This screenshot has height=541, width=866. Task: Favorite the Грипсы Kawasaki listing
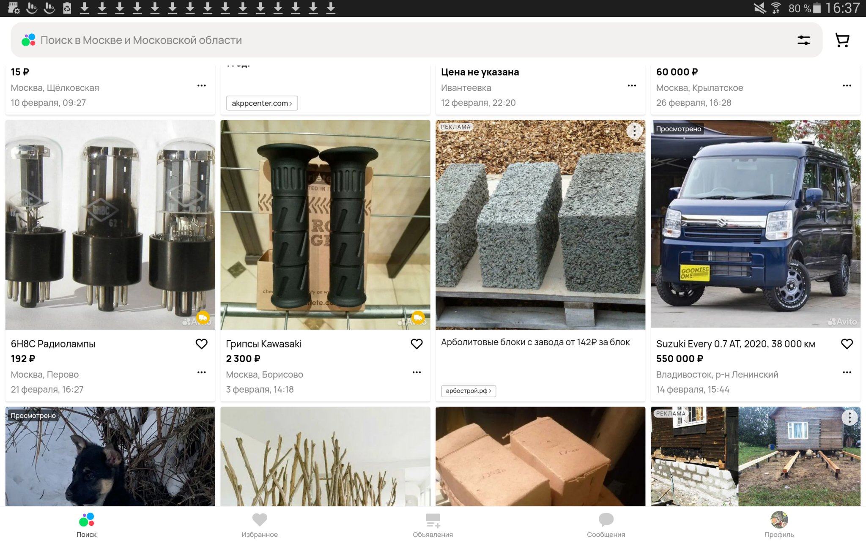pyautogui.click(x=417, y=344)
